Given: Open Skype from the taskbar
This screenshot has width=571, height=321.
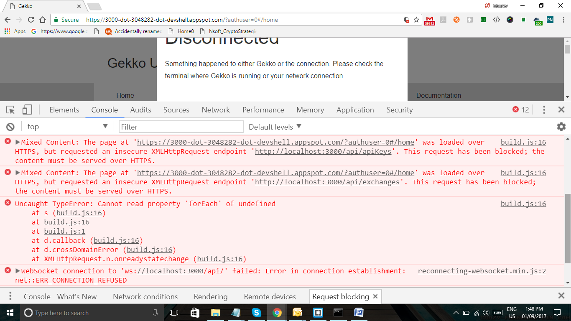Looking at the screenshot, I should click(x=256, y=313).
